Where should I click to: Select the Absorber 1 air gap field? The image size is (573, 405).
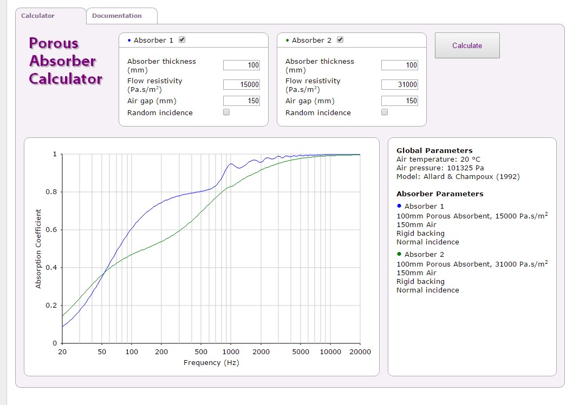[x=242, y=101]
